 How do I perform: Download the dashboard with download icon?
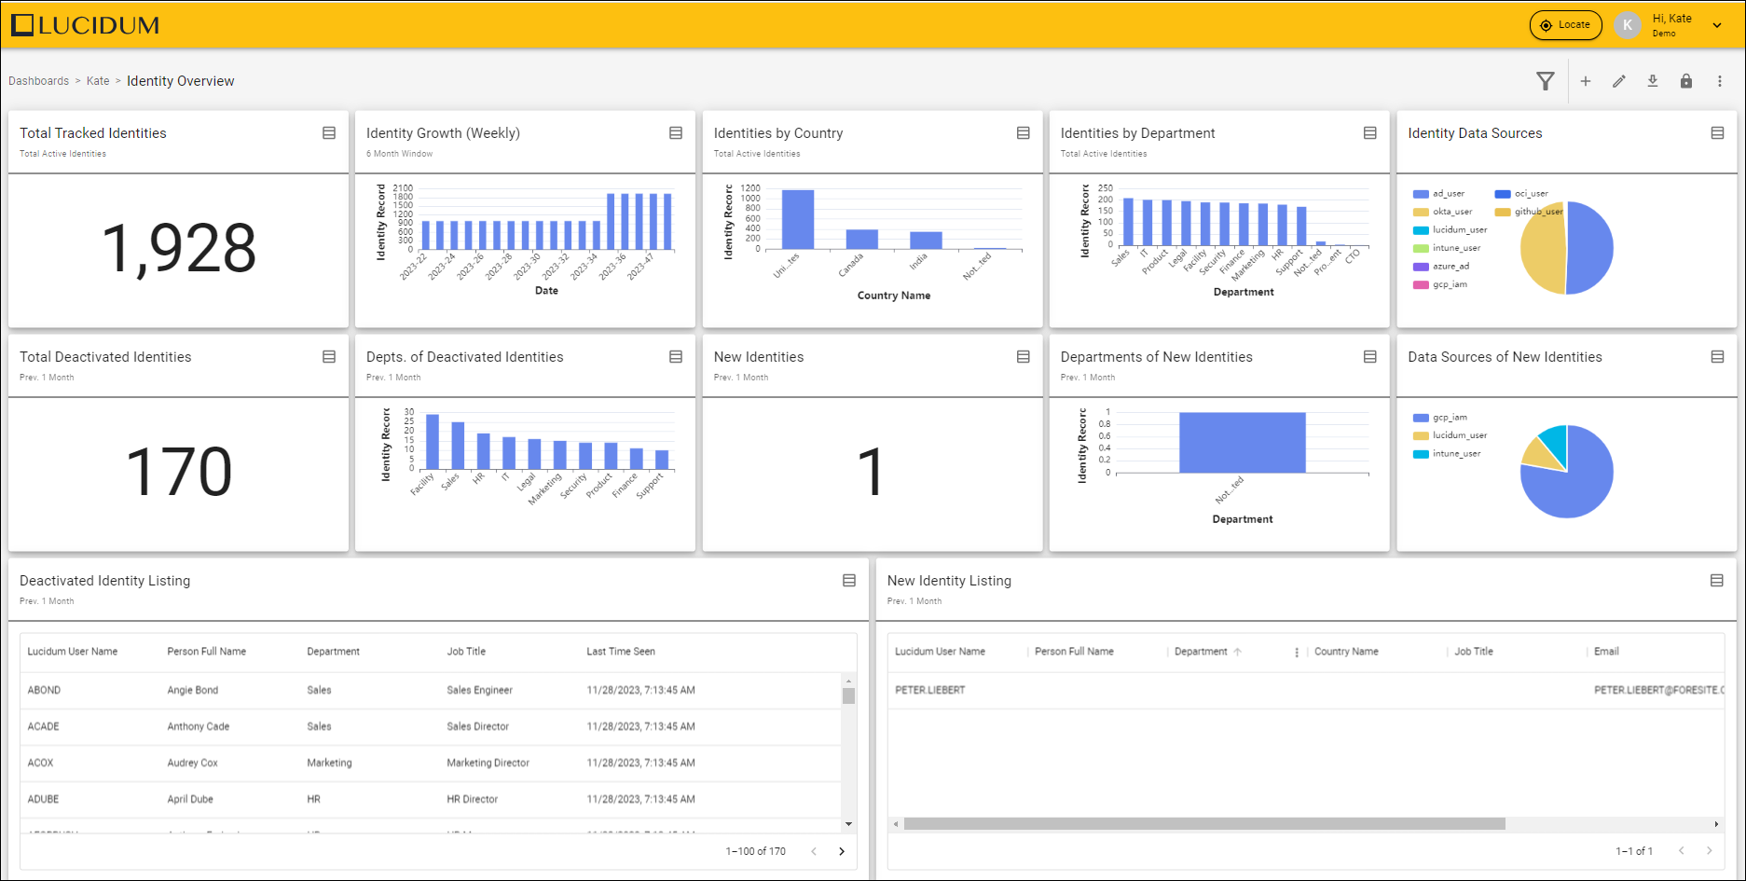tap(1652, 81)
